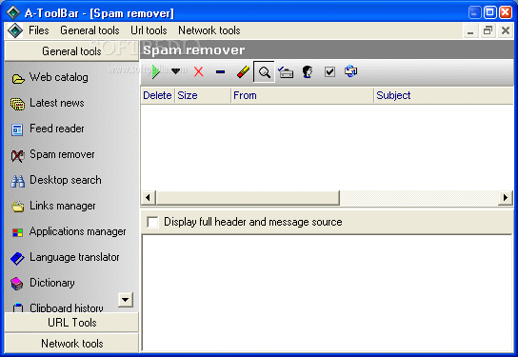Image resolution: width=518 pixels, height=357 pixels.
Task: Click the Desktop search binoculars icon
Action: [x=17, y=181]
